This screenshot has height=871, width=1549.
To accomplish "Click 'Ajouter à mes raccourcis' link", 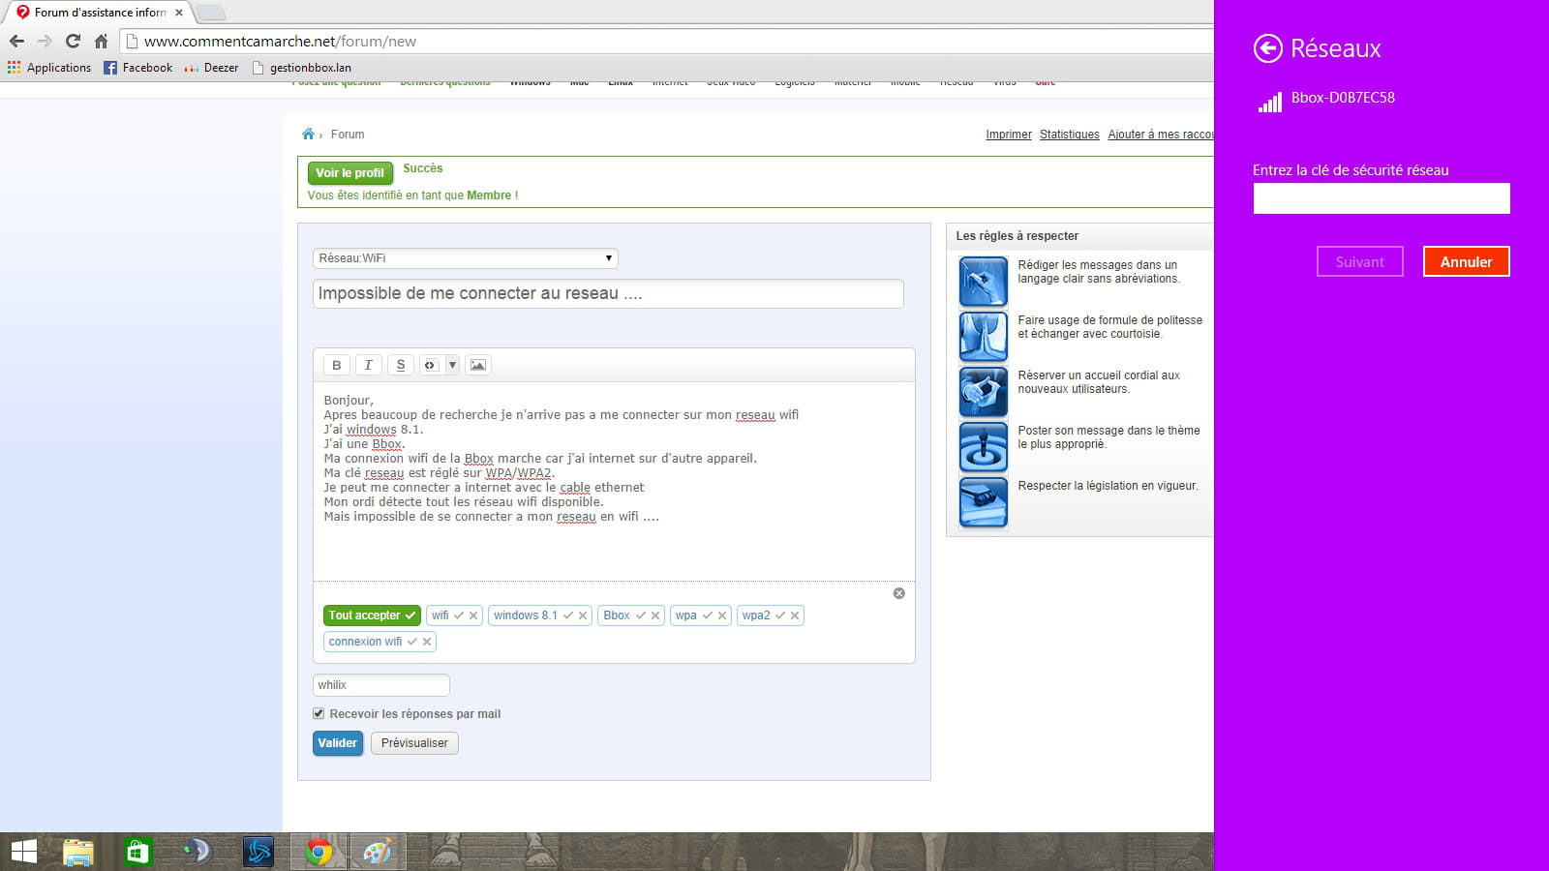I will [1161, 135].
